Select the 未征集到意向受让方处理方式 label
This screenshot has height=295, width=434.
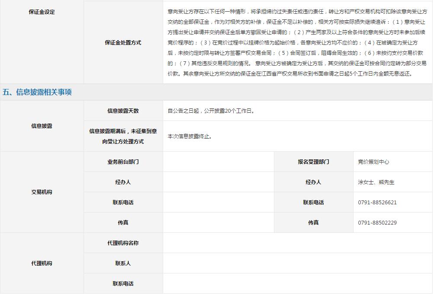click(x=123, y=136)
